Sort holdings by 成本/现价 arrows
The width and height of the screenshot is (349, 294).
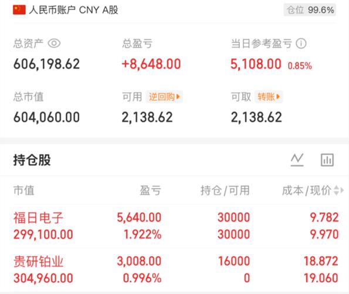(338, 191)
